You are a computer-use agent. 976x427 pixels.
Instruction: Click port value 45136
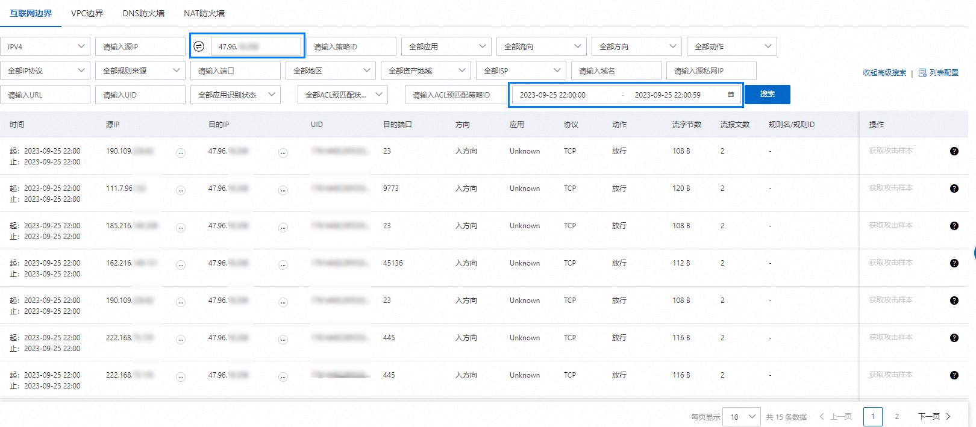pyautogui.click(x=393, y=263)
